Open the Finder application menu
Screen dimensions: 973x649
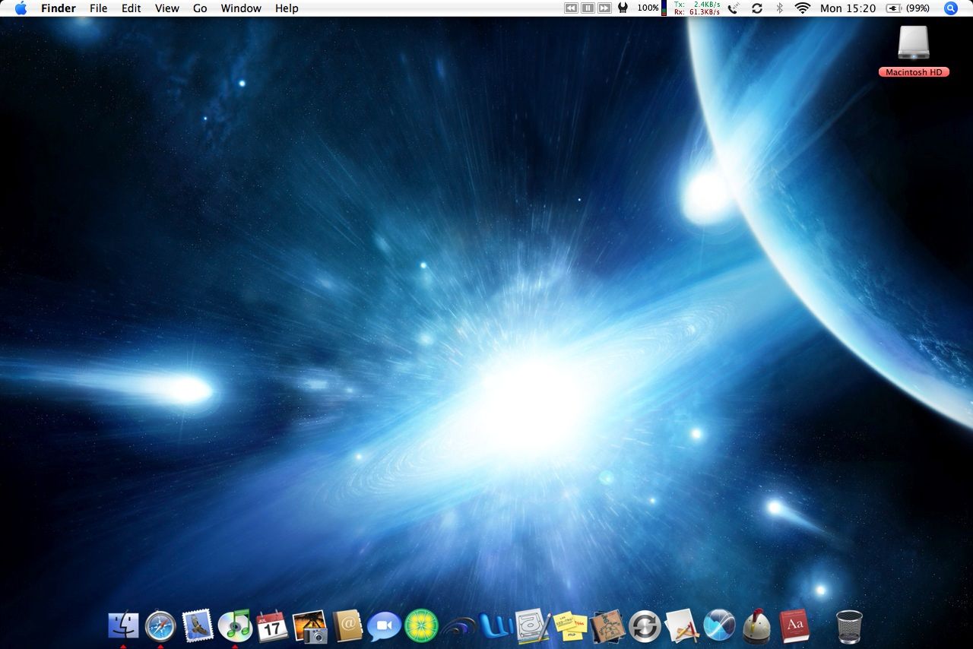coord(59,8)
